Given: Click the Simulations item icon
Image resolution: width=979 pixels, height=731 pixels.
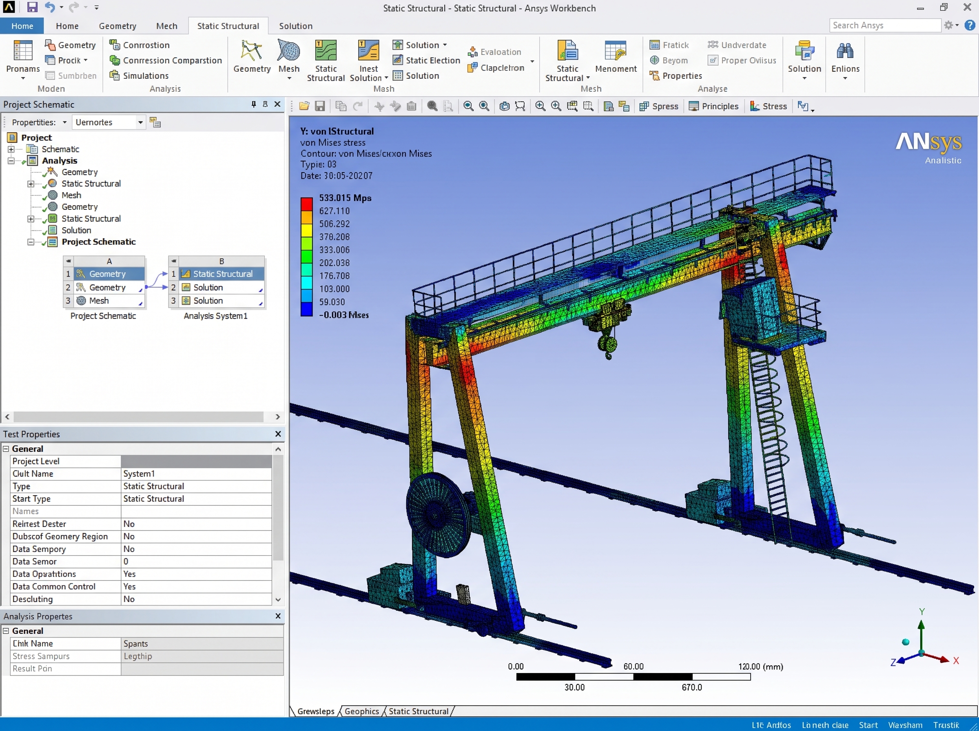Looking at the screenshot, I should click(115, 75).
